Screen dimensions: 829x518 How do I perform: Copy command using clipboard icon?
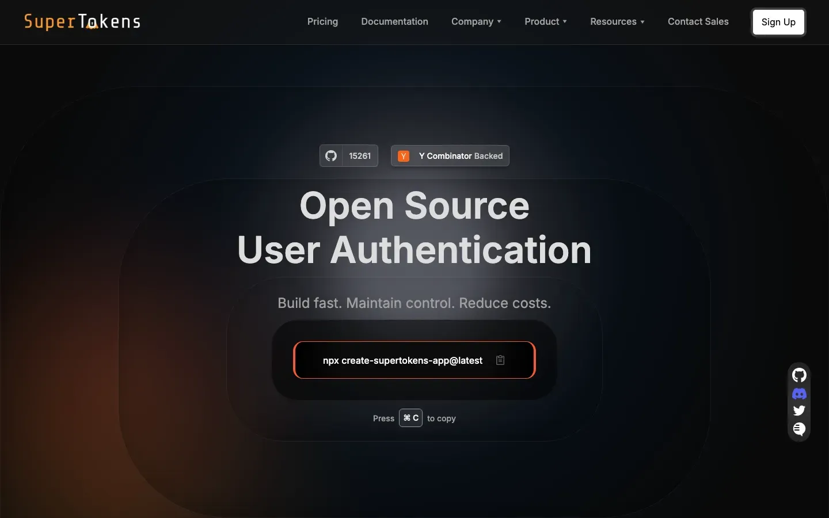click(500, 360)
